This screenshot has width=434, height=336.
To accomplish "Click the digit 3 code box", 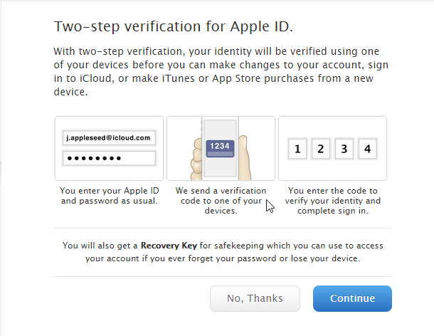I will pos(344,149).
